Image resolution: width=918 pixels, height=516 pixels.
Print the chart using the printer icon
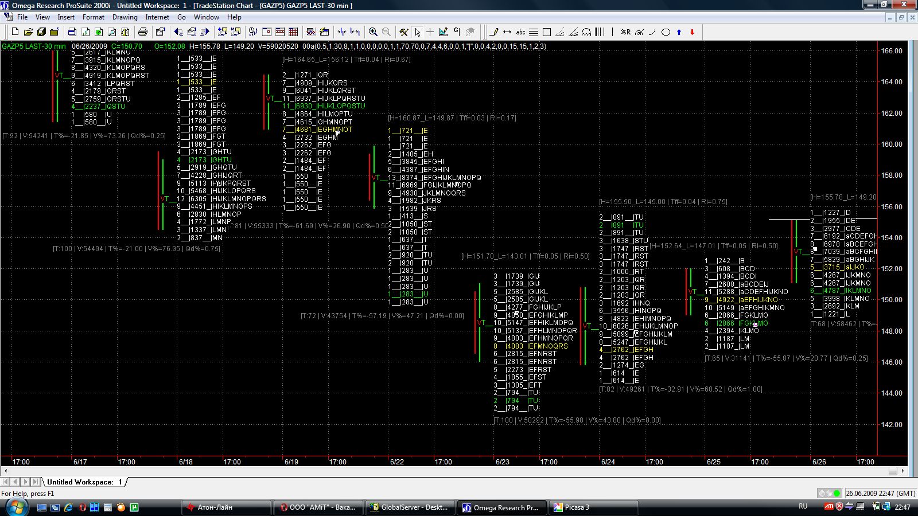coord(143,32)
